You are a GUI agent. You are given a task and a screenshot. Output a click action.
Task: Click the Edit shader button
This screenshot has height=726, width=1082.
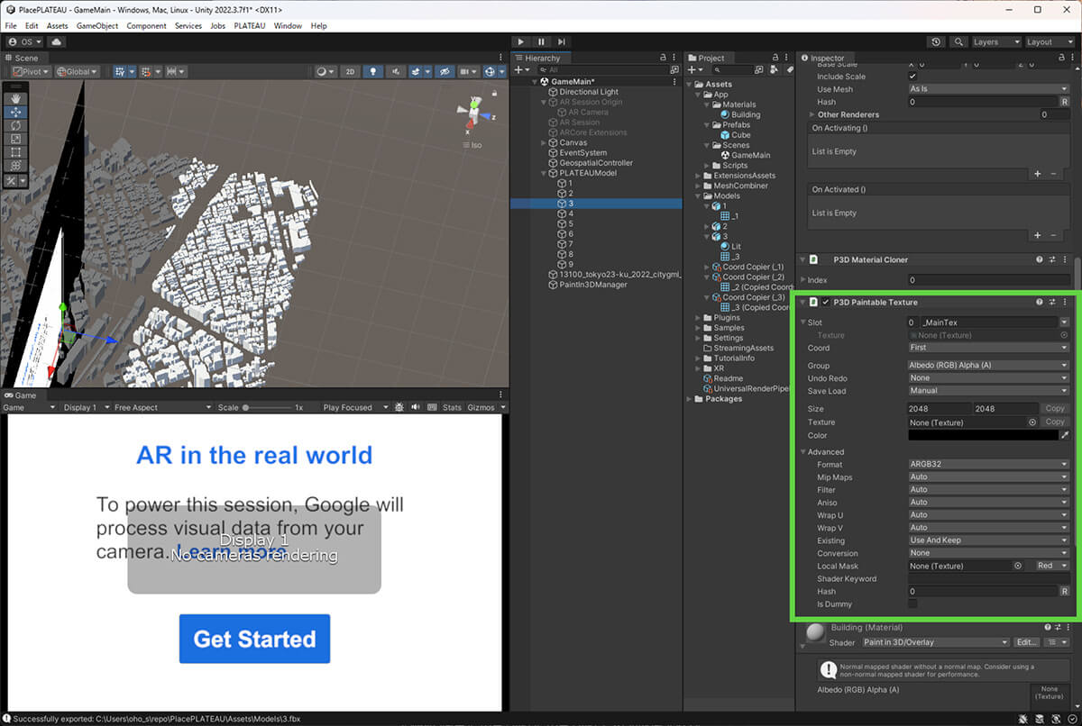point(1027,642)
